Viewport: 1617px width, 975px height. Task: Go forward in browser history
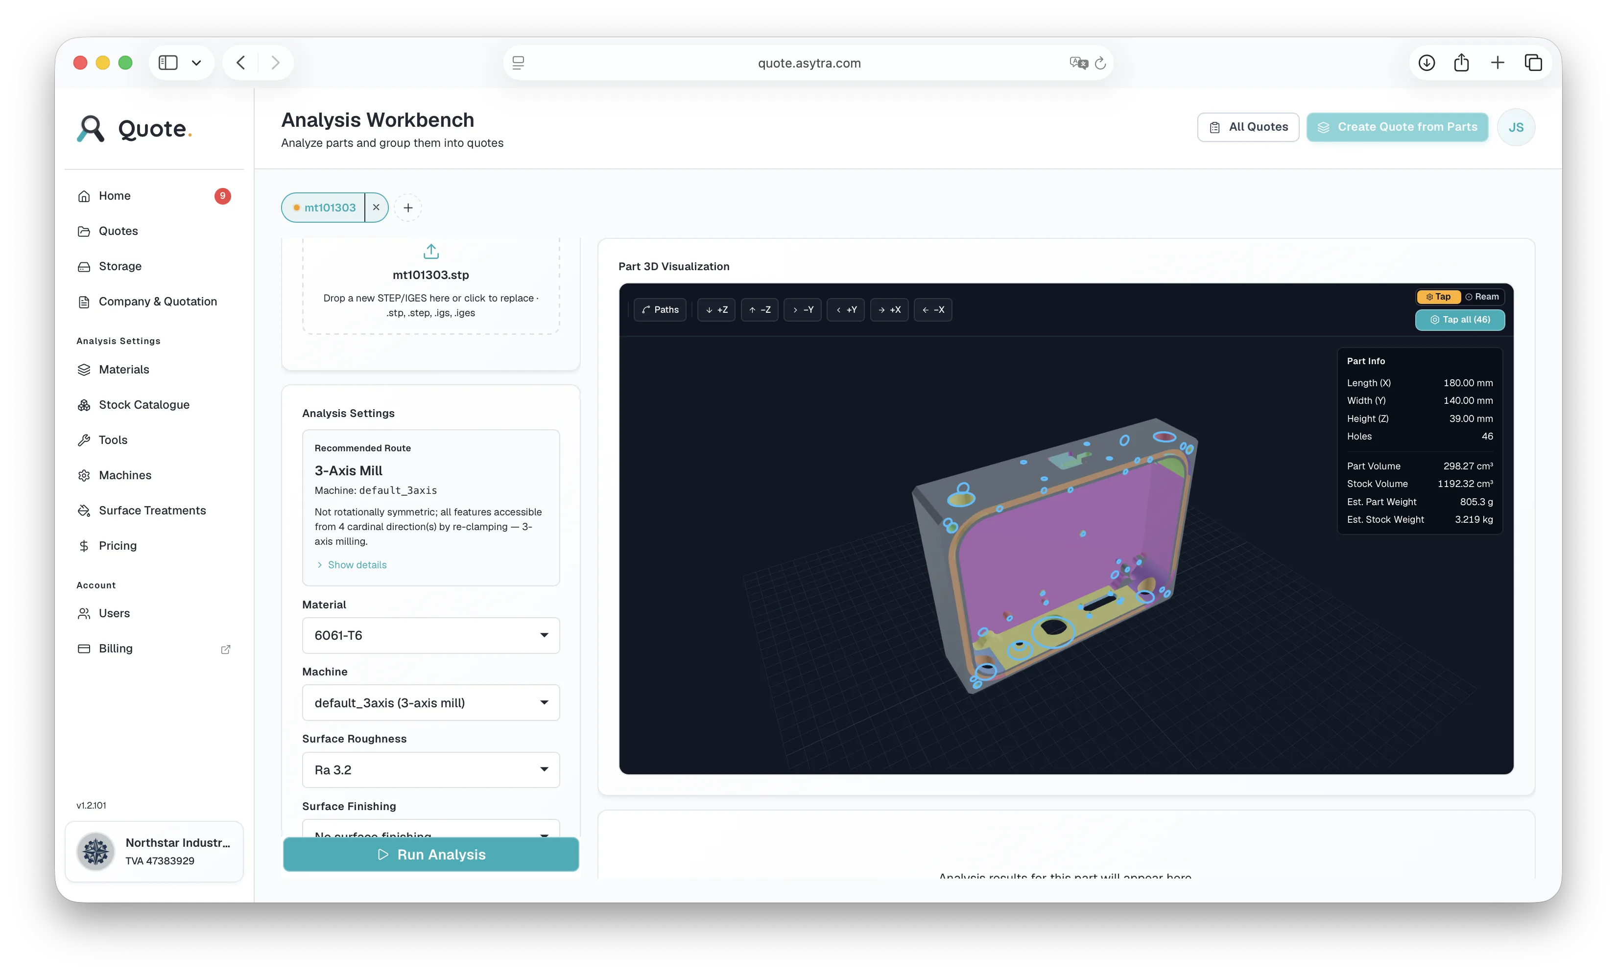[x=276, y=62]
